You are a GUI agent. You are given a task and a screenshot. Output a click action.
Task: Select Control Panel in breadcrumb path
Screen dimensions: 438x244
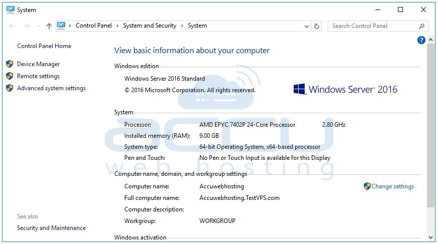(94, 26)
